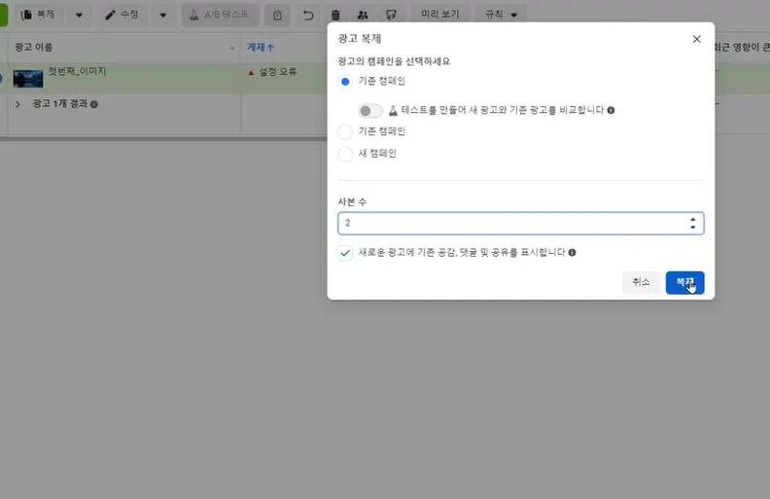
Task: Click the 수정 edit pencil button
Action: click(x=122, y=15)
